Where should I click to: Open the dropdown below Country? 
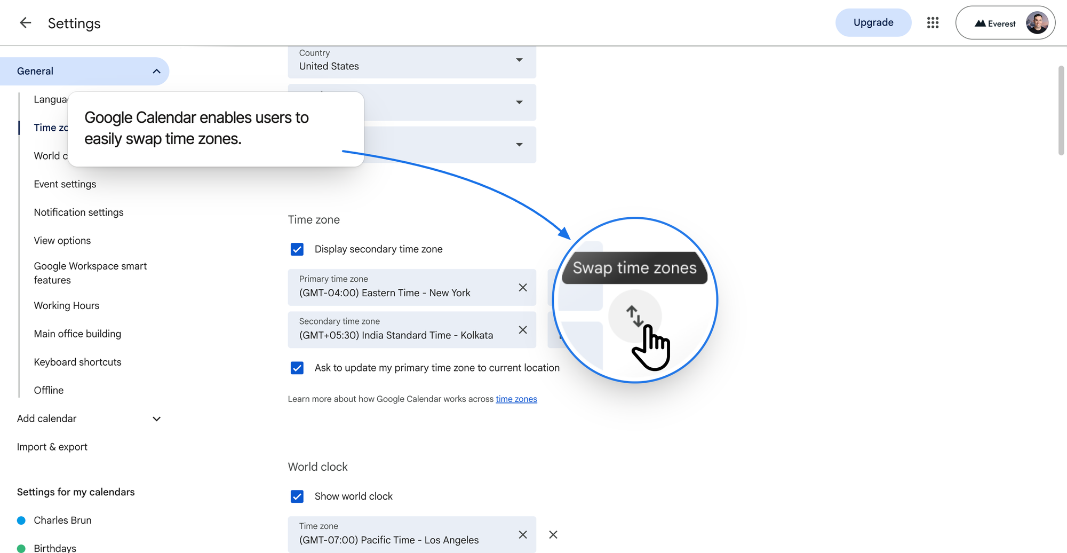412,102
